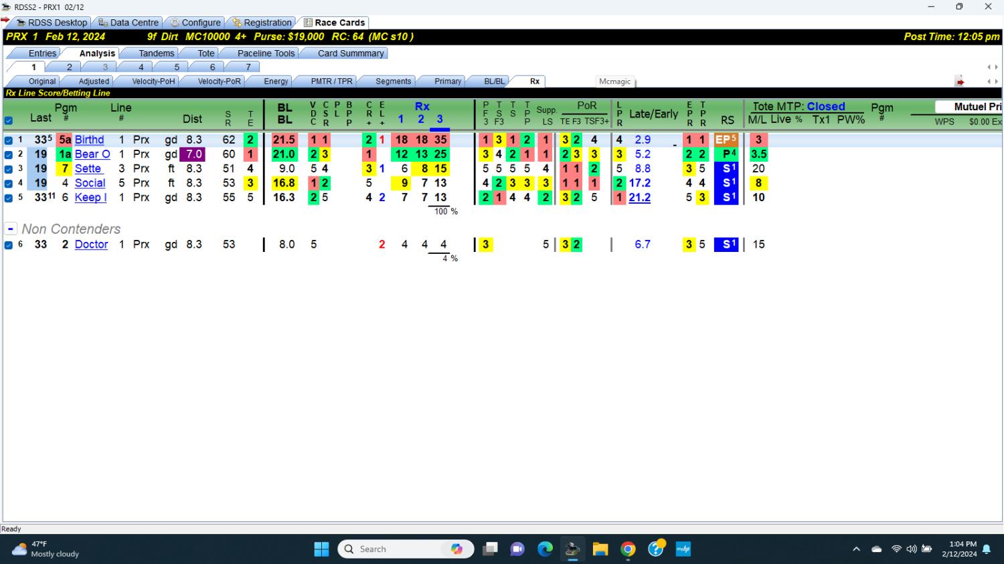The image size is (1004, 564).
Task: Open the Doctor horse link
Action: (91, 245)
